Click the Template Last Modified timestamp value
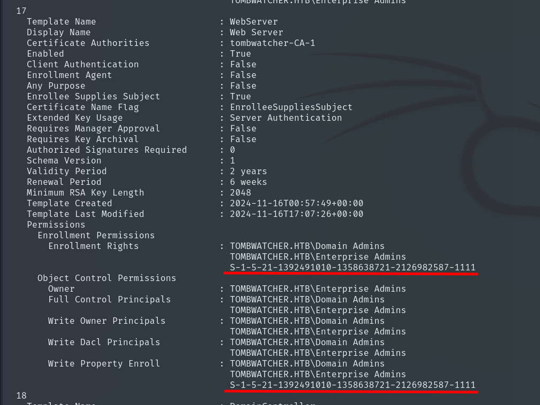 (296, 214)
